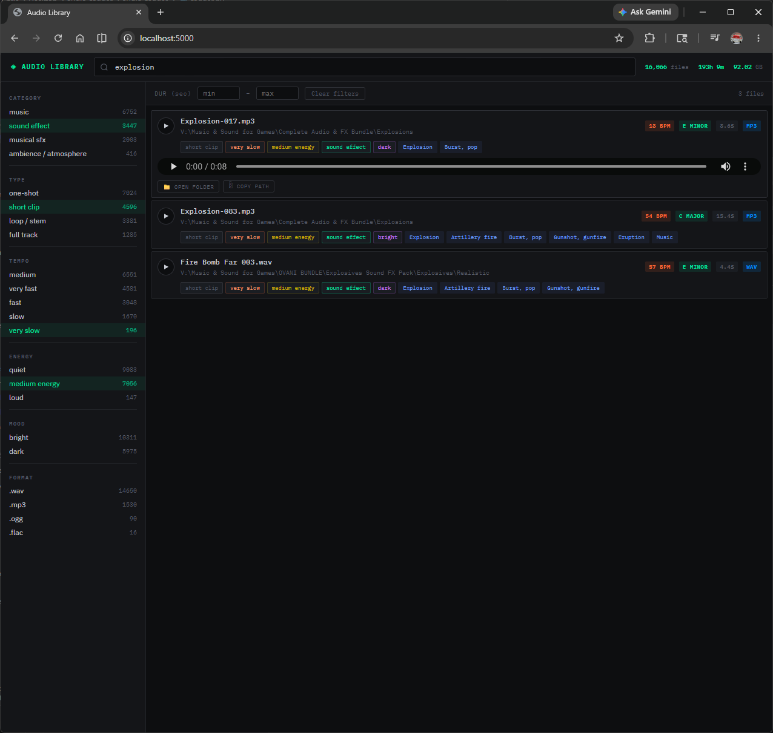Image resolution: width=773 pixels, height=733 pixels.
Task: Mute the inline audio player volume
Action: (x=725, y=166)
